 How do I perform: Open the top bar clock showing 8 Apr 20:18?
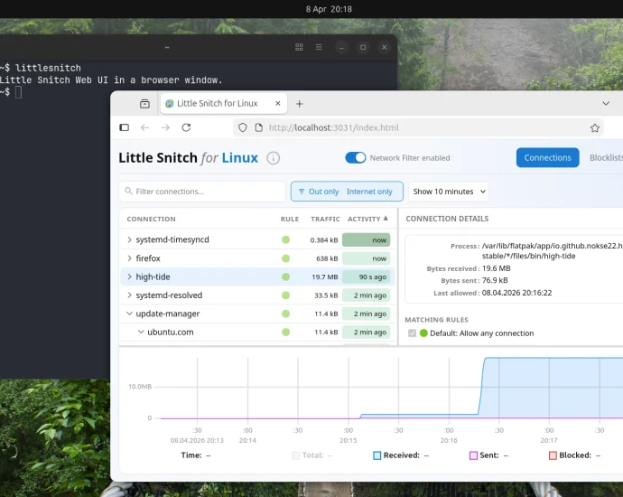click(329, 9)
